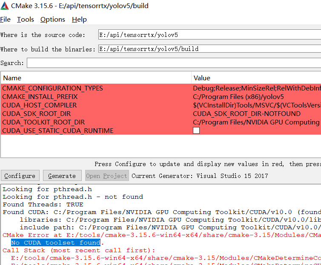Click the Configure button

[x=20, y=176]
